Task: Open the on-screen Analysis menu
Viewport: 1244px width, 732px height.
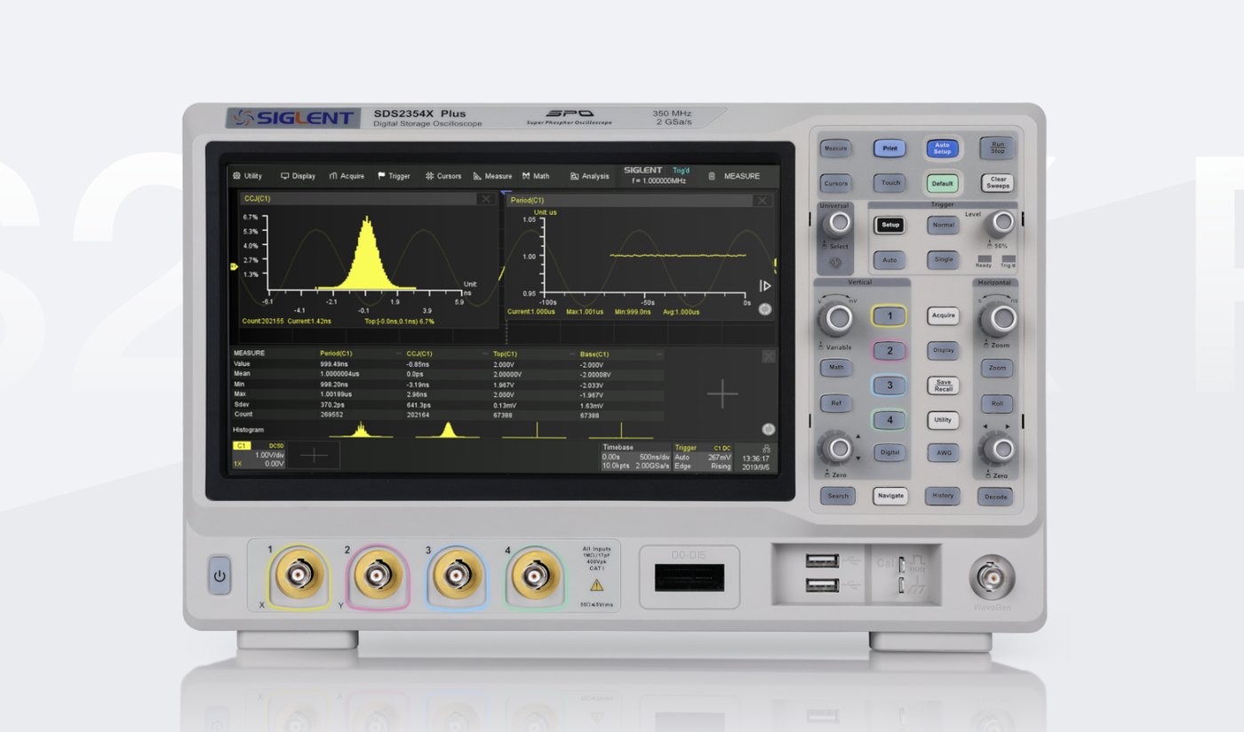Action: tap(590, 176)
